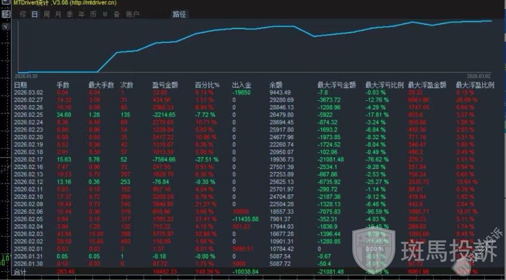506x280 pixels.
Task: Switch to the 综 summary tab
Action: point(23,14)
